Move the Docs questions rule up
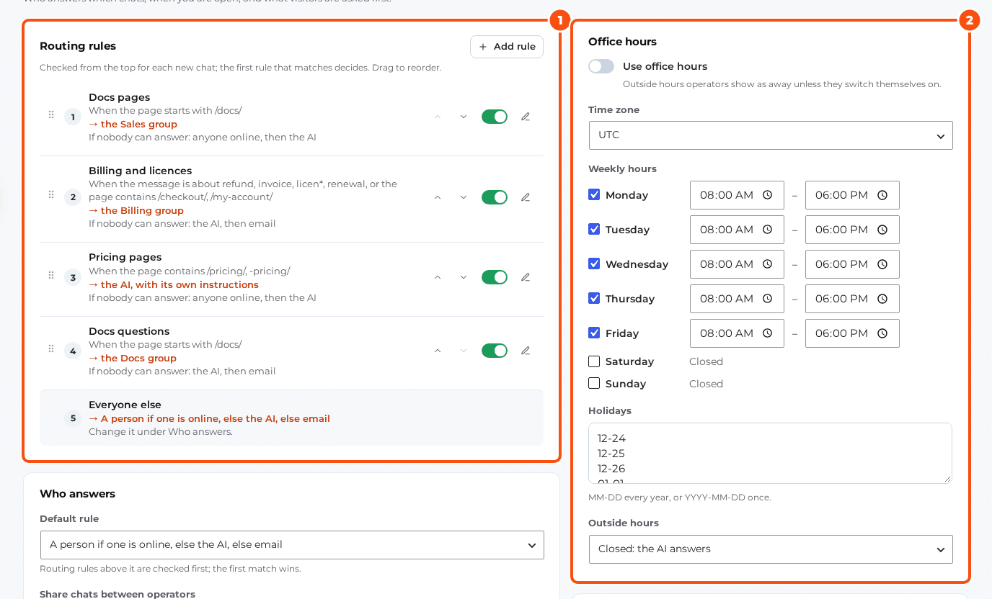Viewport: 992px width, 599px height. (x=438, y=351)
